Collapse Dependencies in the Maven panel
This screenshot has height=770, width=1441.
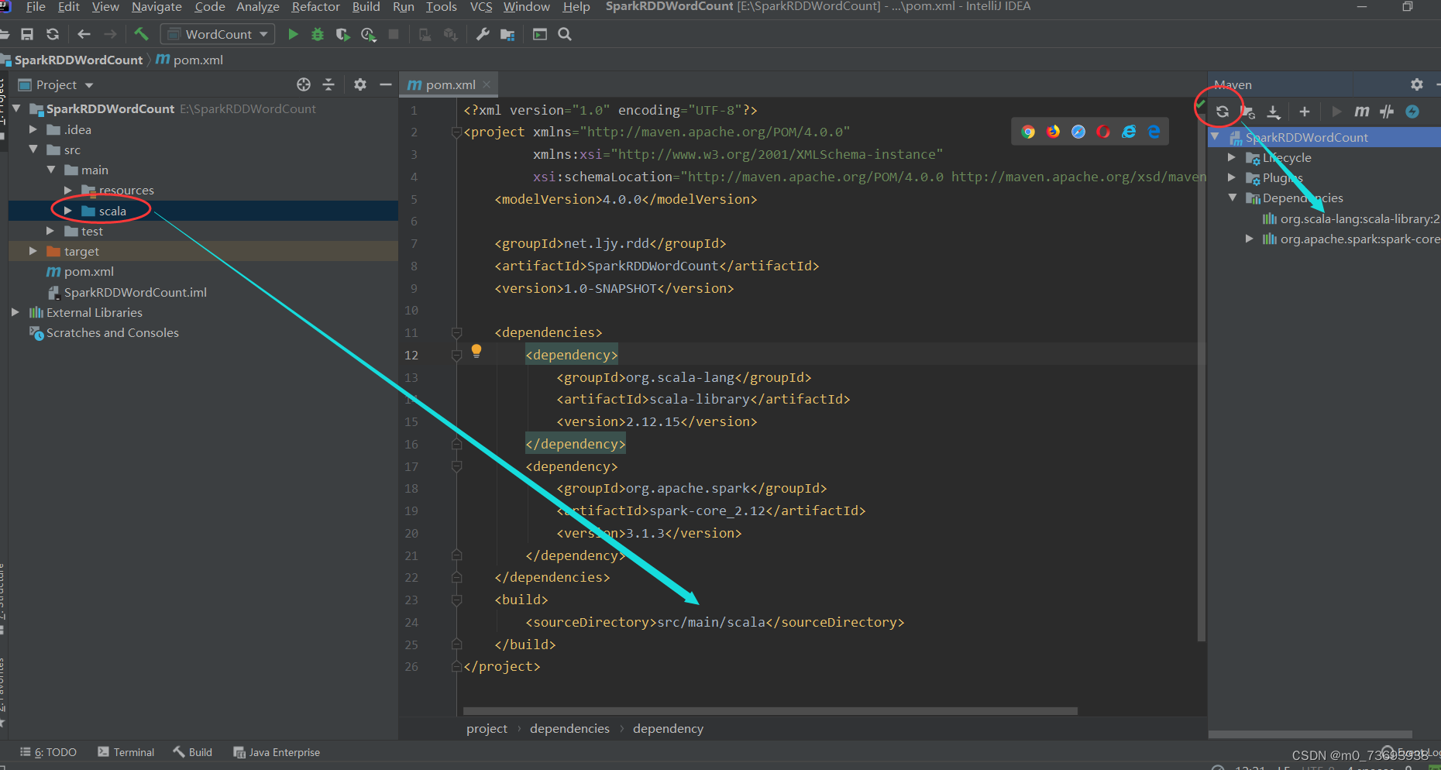click(1233, 198)
